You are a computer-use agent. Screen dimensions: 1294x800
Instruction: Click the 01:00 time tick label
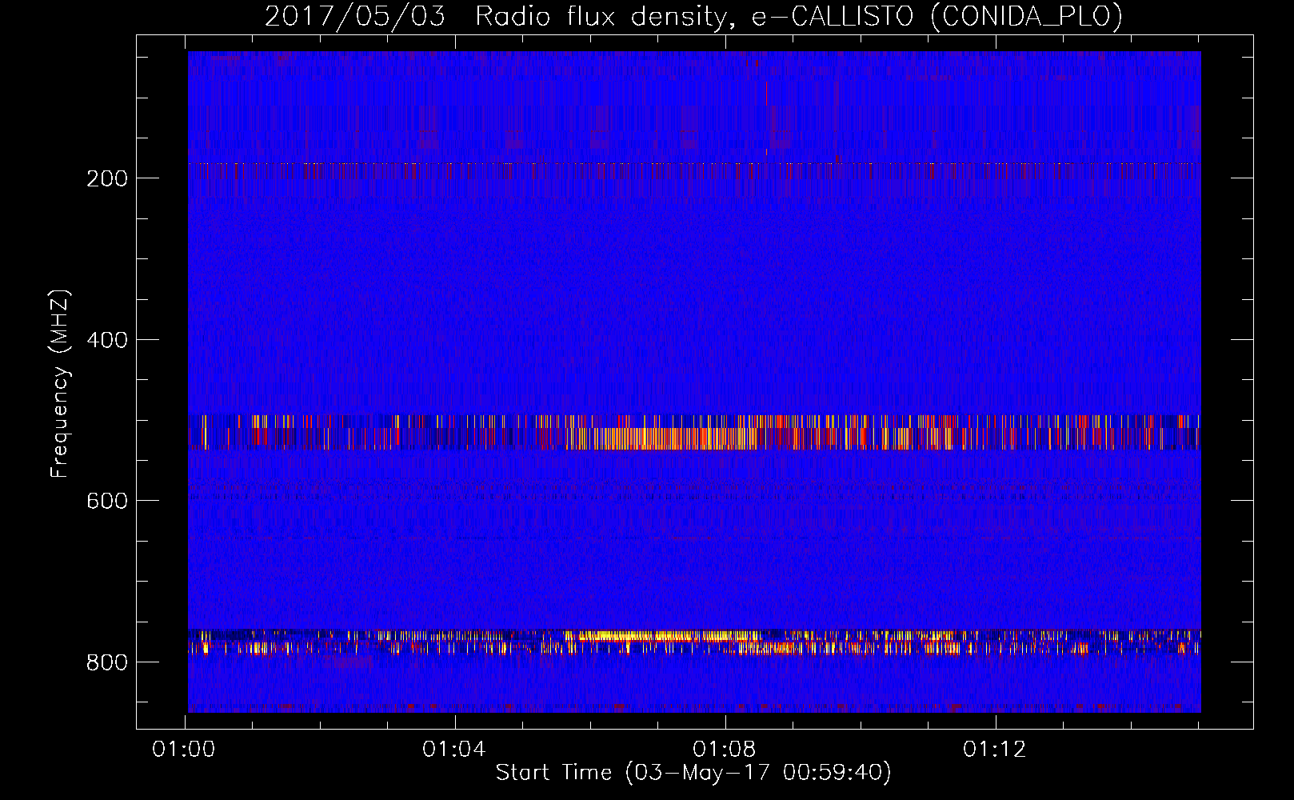pyautogui.click(x=184, y=750)
